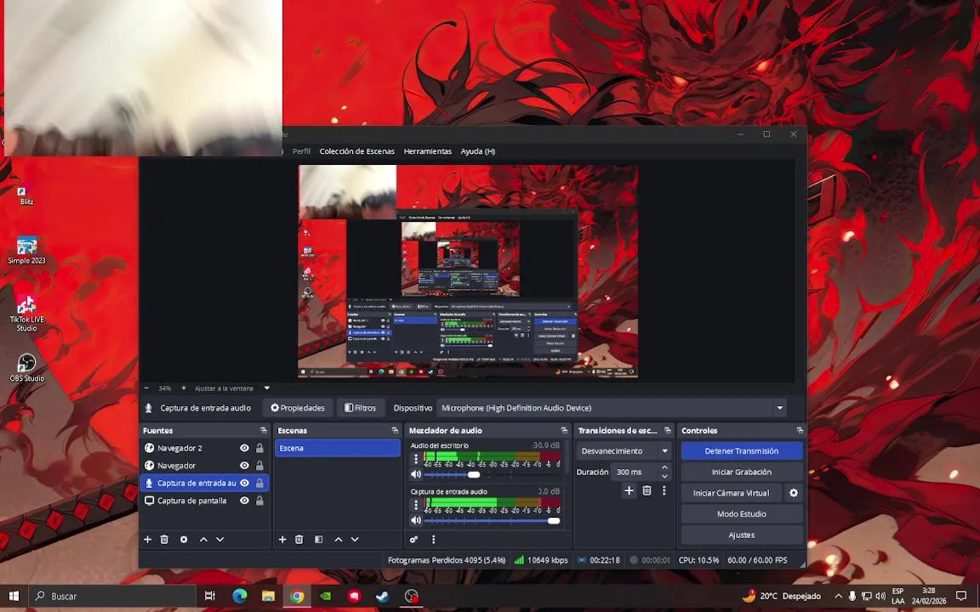Undock the Mezclador de audio panel
Screen dimensions: 980x612
click(564, 430)
